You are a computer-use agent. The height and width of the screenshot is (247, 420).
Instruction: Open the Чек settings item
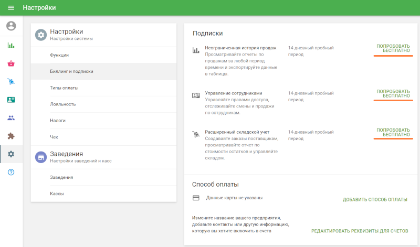pyautogui.click(x=103, y=137)
